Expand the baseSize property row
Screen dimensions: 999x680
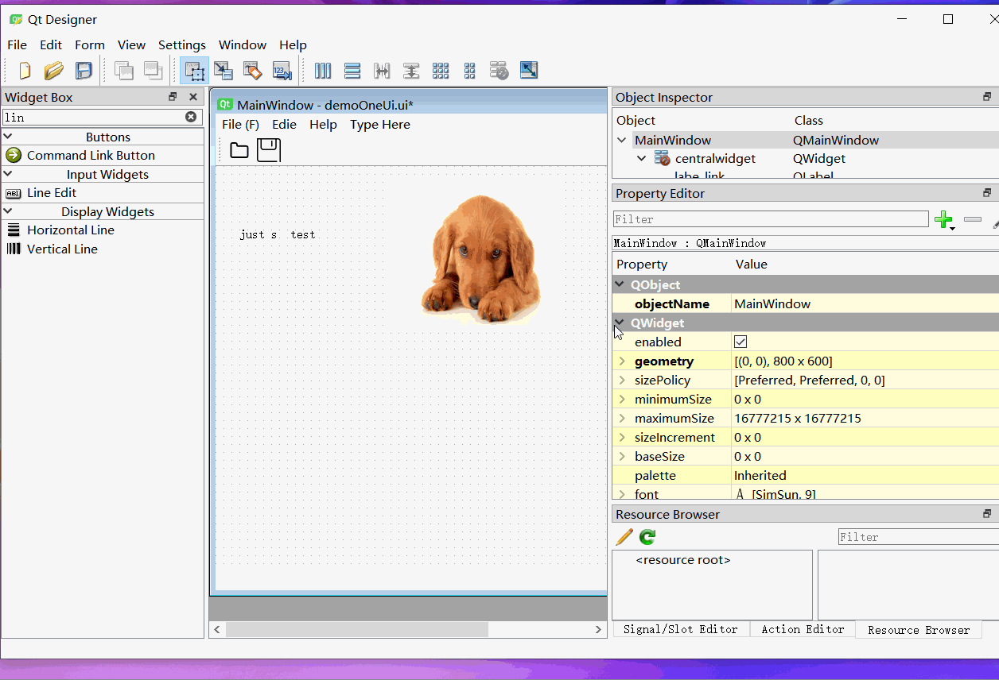click(x=622, y=456)
